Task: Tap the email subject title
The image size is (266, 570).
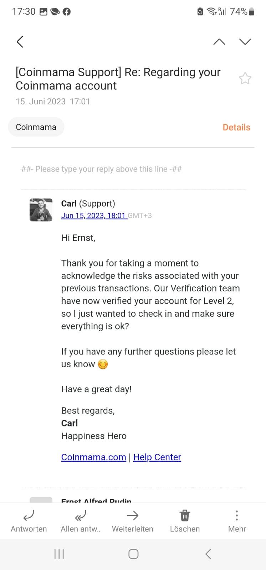Action: (118, 79)
